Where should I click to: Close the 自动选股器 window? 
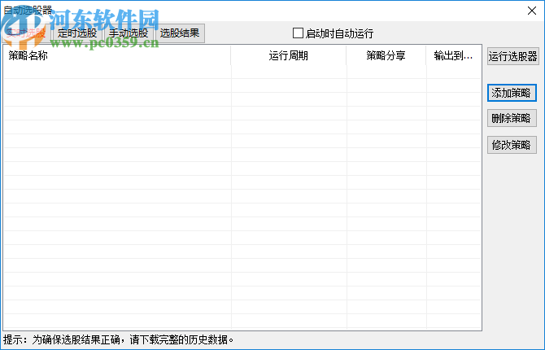pyautogui.click(x=532, y=11)
